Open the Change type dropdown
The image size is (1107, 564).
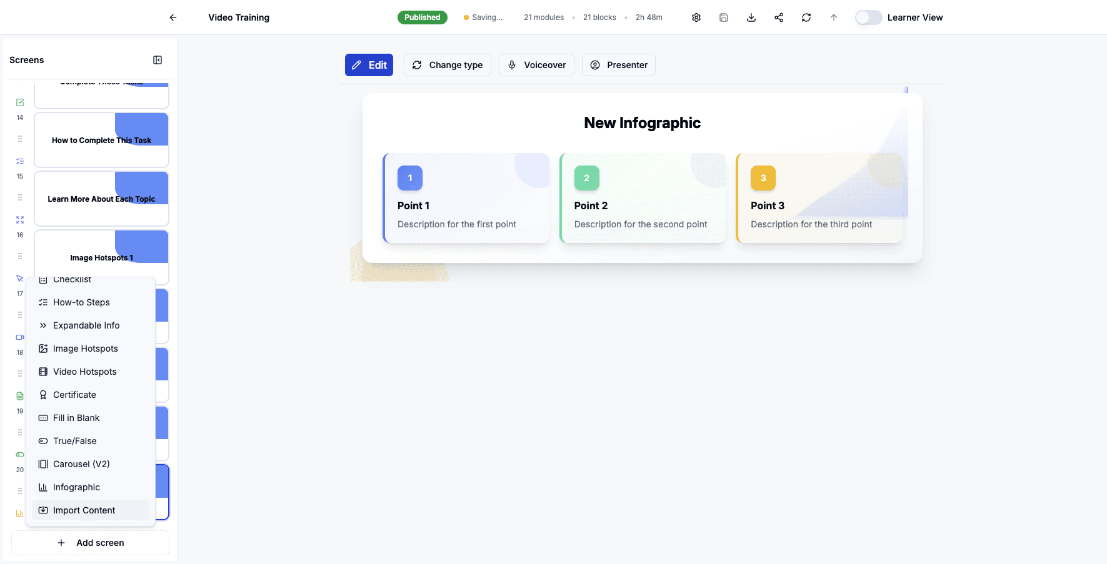[x=447, y=65]
